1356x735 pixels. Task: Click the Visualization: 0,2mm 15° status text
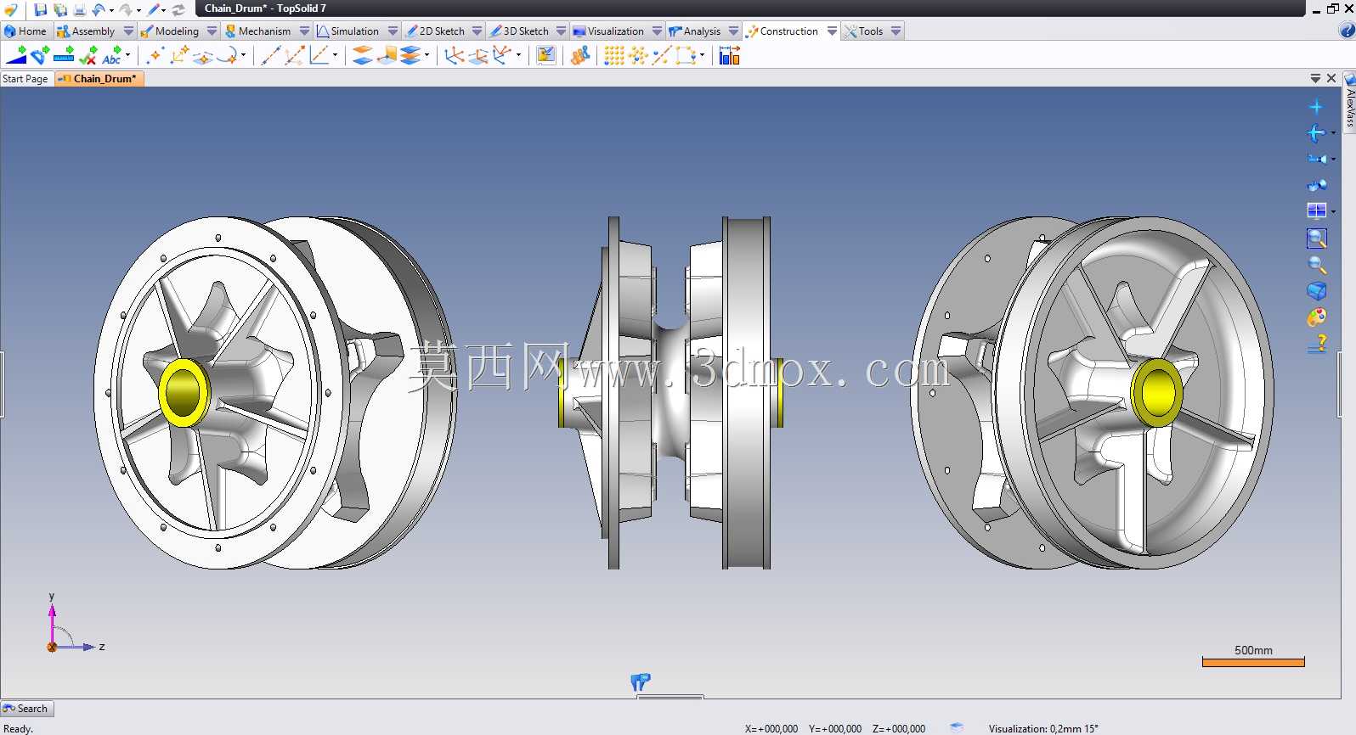pos(1043,728)
